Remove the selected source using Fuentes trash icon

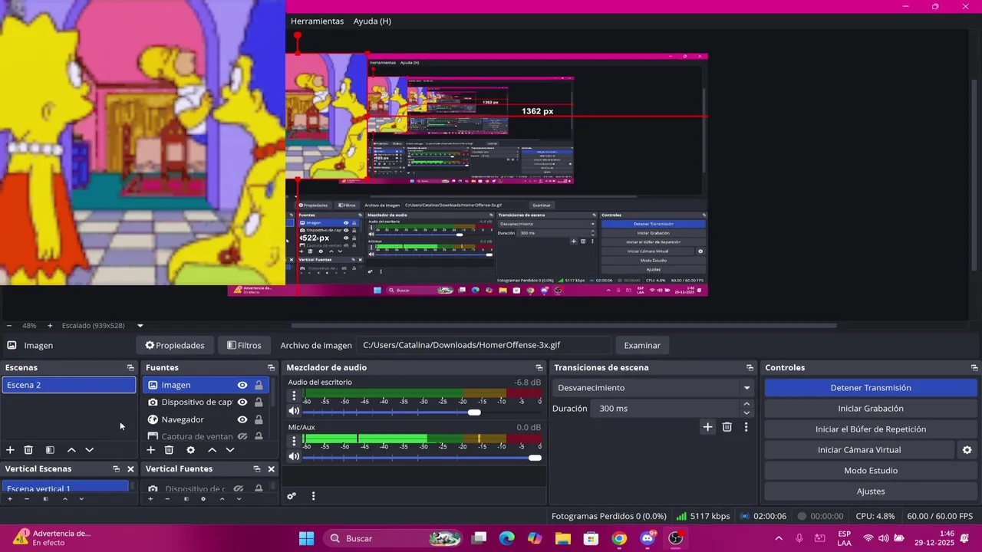tap(169, 450)
